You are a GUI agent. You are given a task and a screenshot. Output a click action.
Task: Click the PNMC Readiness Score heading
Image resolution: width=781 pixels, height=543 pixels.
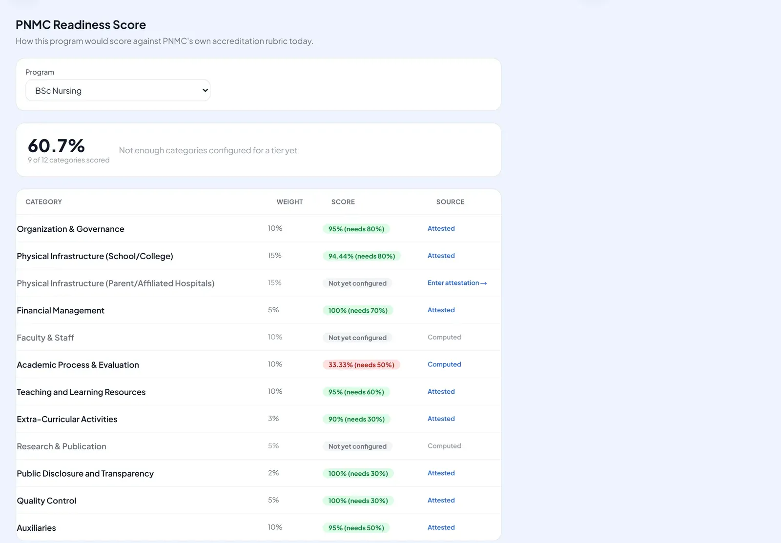[x=81, y=24]
